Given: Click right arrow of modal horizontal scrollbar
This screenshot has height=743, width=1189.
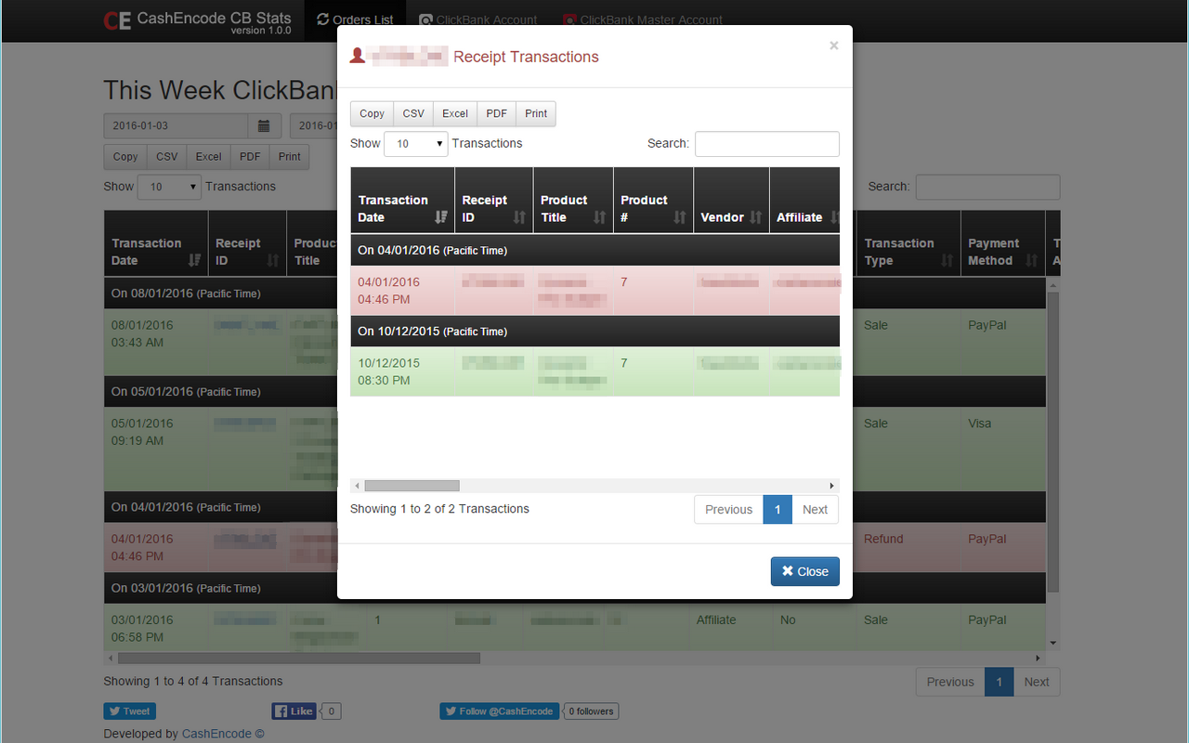Looking at the screenshot, I should [832, 486].
